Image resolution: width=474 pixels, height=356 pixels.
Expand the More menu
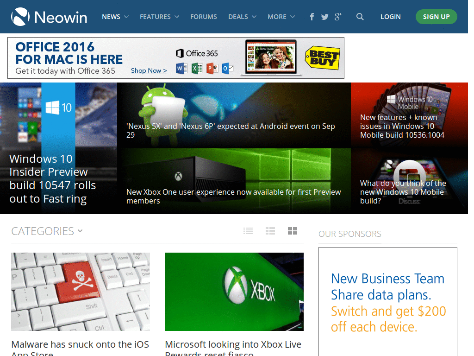(281, 17)
